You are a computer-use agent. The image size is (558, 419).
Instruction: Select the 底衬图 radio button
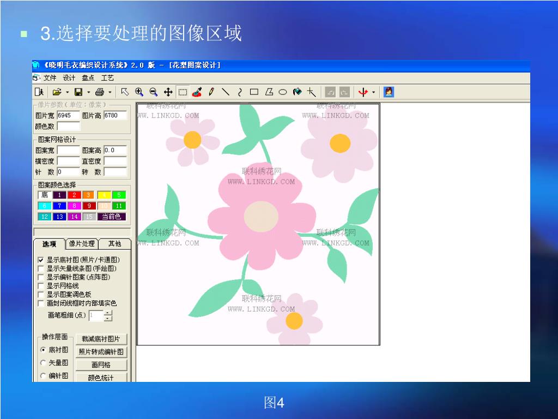tap(43, 350)
